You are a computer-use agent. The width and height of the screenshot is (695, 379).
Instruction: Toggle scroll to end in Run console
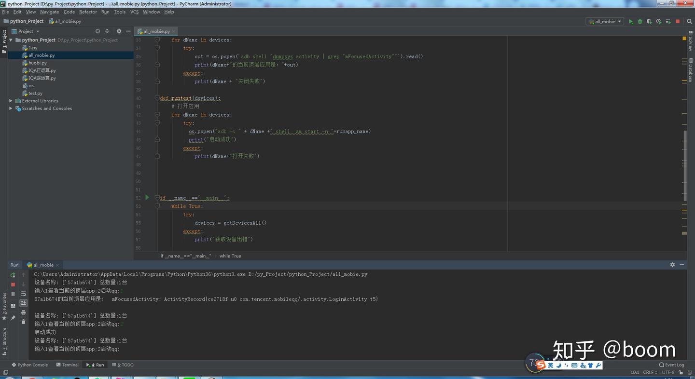tap(23, 303)
